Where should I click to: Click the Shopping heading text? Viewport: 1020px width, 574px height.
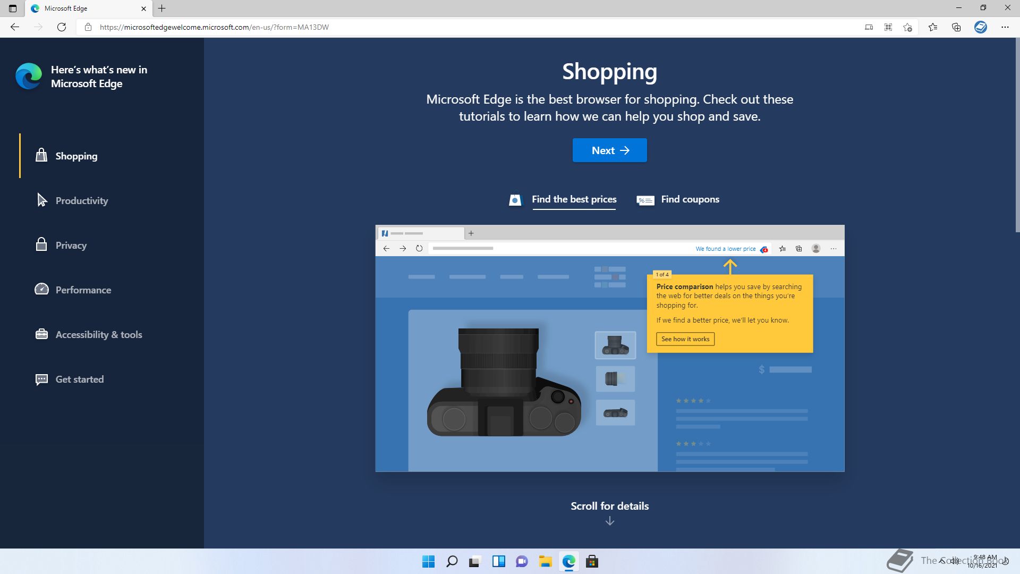point(610,72)
